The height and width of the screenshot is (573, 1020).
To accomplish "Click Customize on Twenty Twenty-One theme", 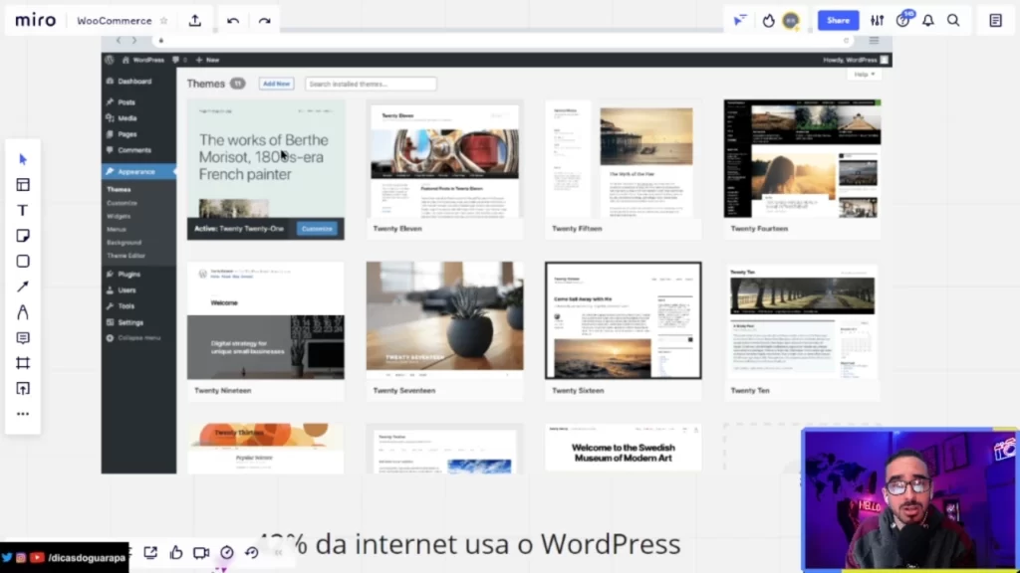I will click(318, 229).
